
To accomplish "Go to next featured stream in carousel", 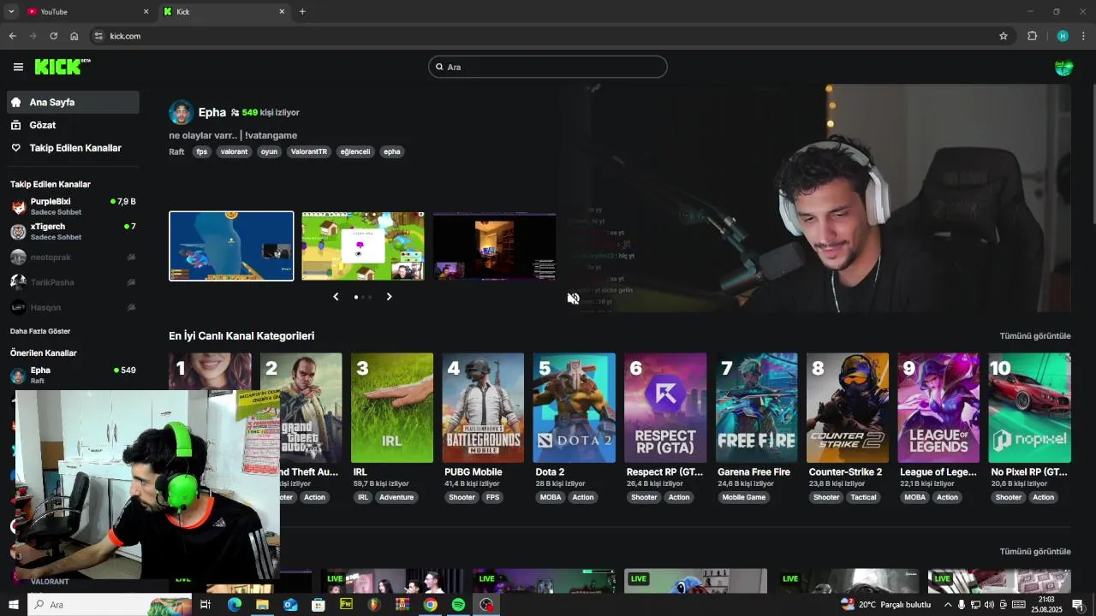I will [389, 297].
